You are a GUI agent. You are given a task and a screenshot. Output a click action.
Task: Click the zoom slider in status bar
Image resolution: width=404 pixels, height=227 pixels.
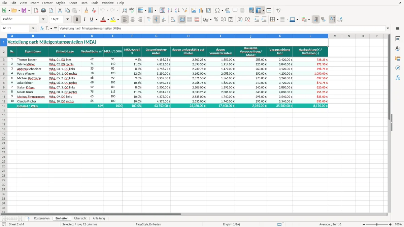(x=377, y=224)
